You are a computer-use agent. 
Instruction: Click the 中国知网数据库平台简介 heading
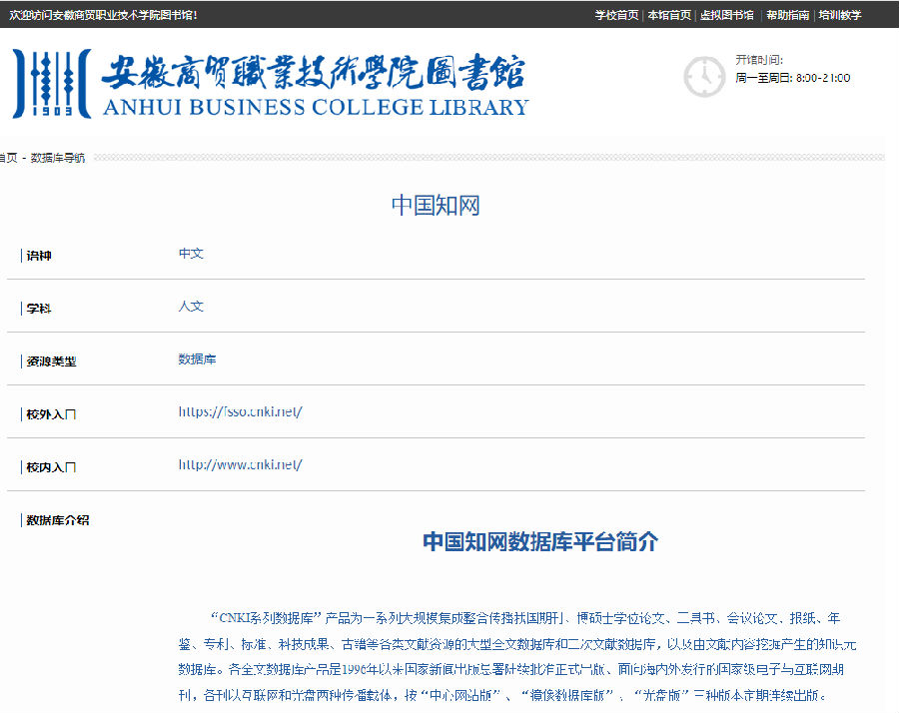[539, 542]
